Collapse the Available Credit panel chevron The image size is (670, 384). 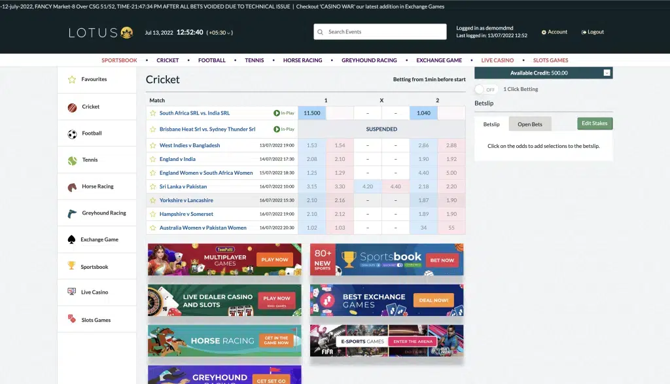pyautogui.click(x=605, y=73)
